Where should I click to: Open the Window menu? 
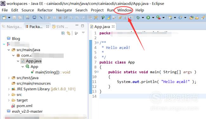(125, 10)
